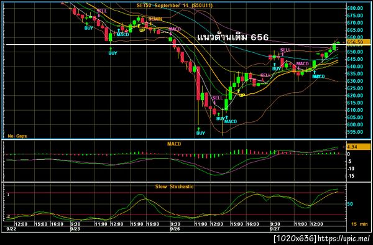Click the 9/27 date label
This screenshot has width=373, height=245.
[x=275, y=229]
